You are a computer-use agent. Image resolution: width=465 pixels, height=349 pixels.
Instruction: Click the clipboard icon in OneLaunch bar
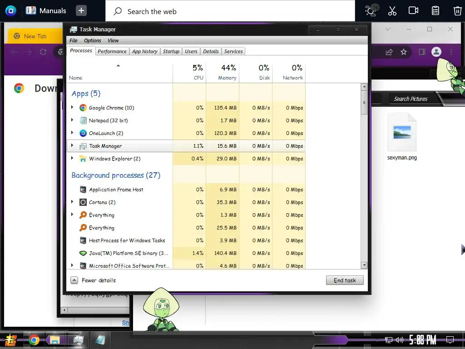pyautogui.click(x=435, y=11)
